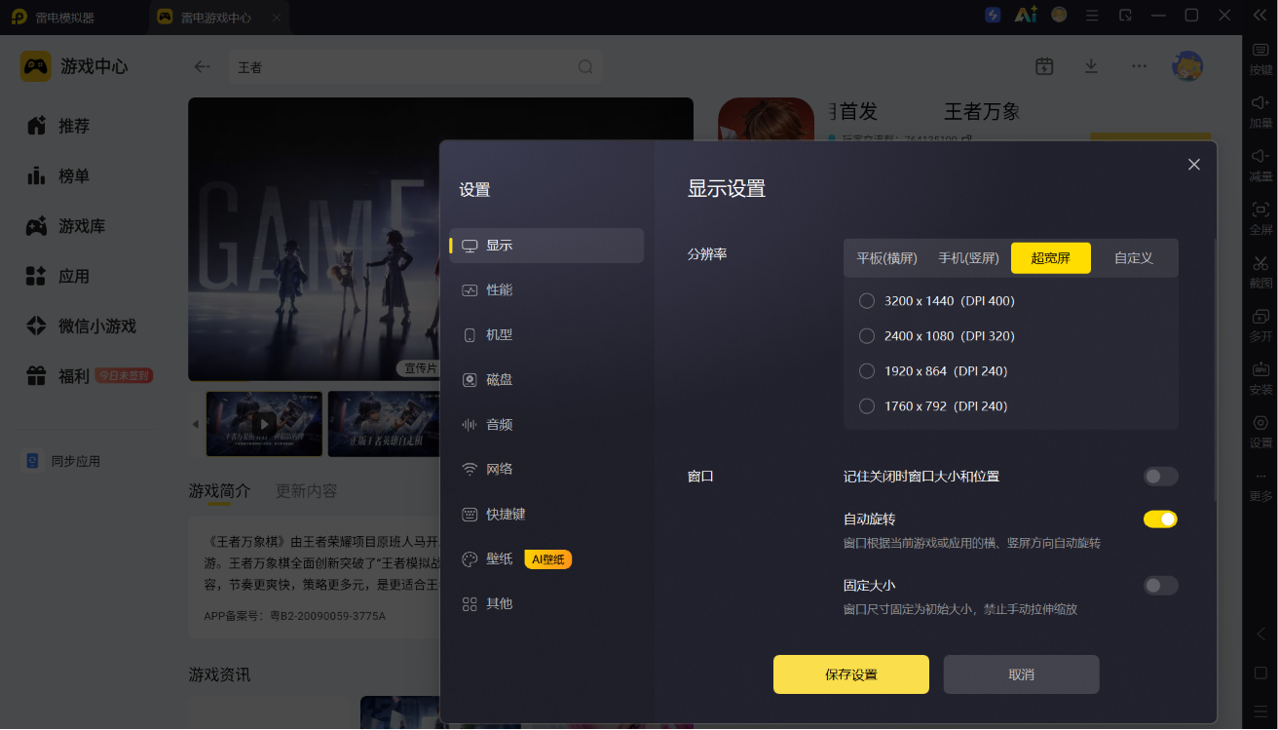Click the 保存设置 button
Screen dimensions: 1278x730
851,674
